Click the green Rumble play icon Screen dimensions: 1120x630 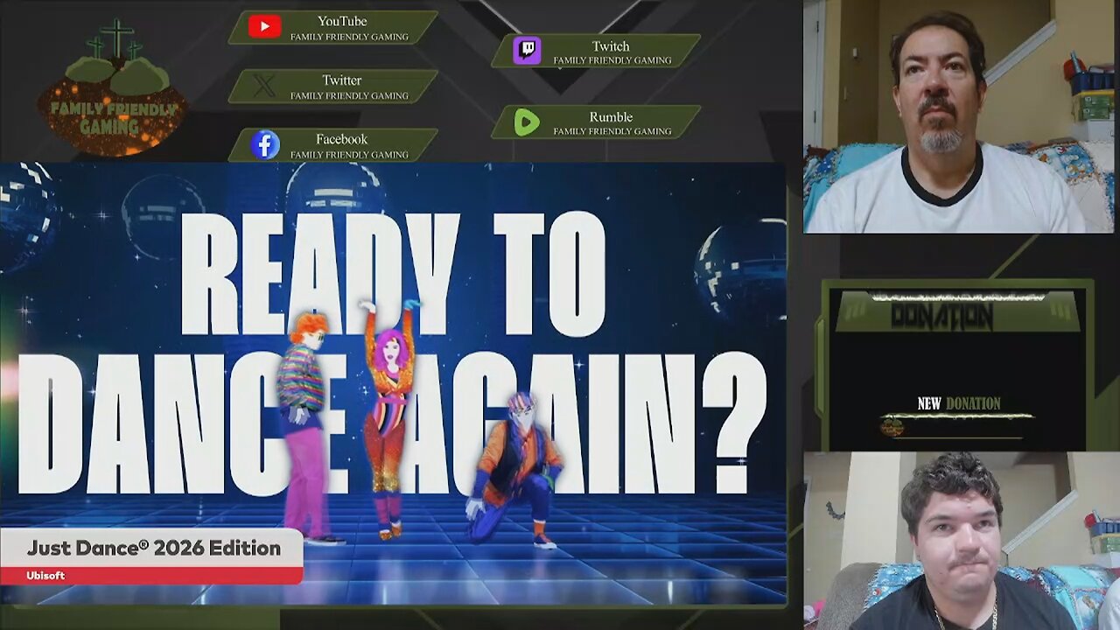click(527, 122)
